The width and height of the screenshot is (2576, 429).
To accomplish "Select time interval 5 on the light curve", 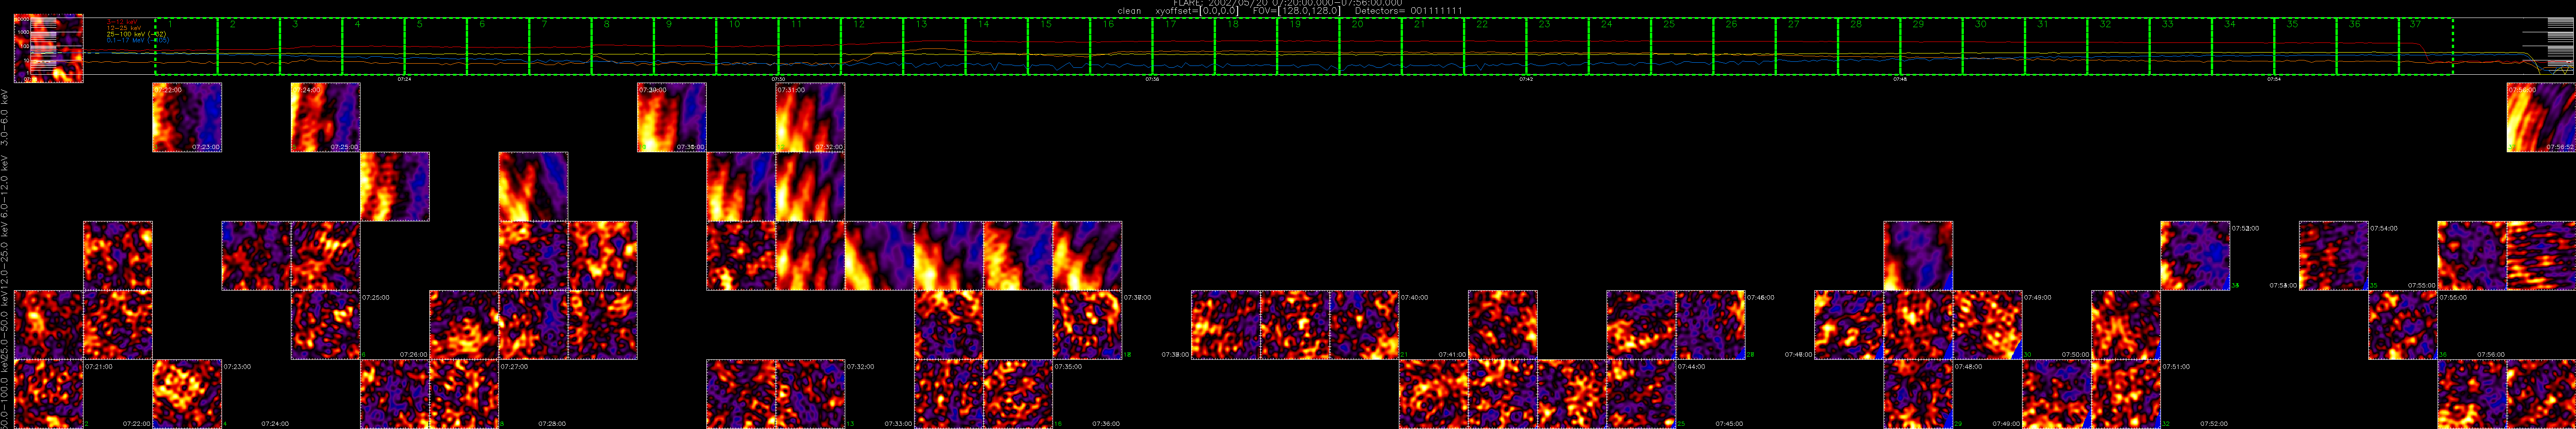I will [x=435, y=46].
